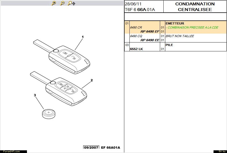227x153 pixels.
Task: Open part number 6490 CR
Action: point(136,27)
